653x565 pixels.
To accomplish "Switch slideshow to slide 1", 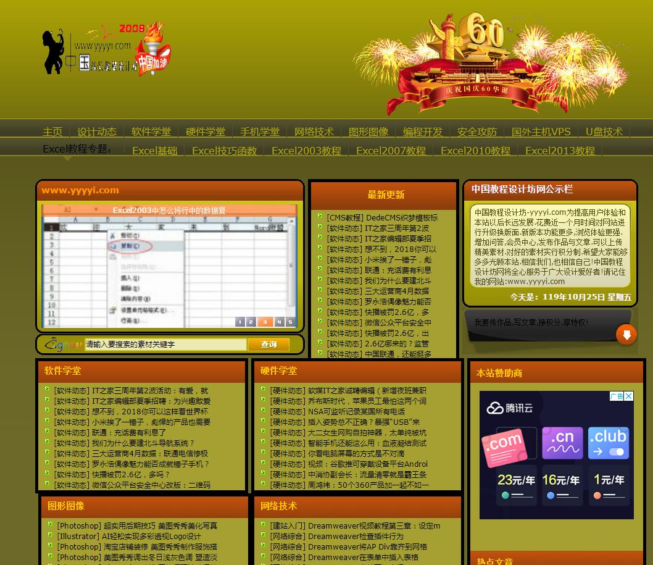I will [240, 322].
